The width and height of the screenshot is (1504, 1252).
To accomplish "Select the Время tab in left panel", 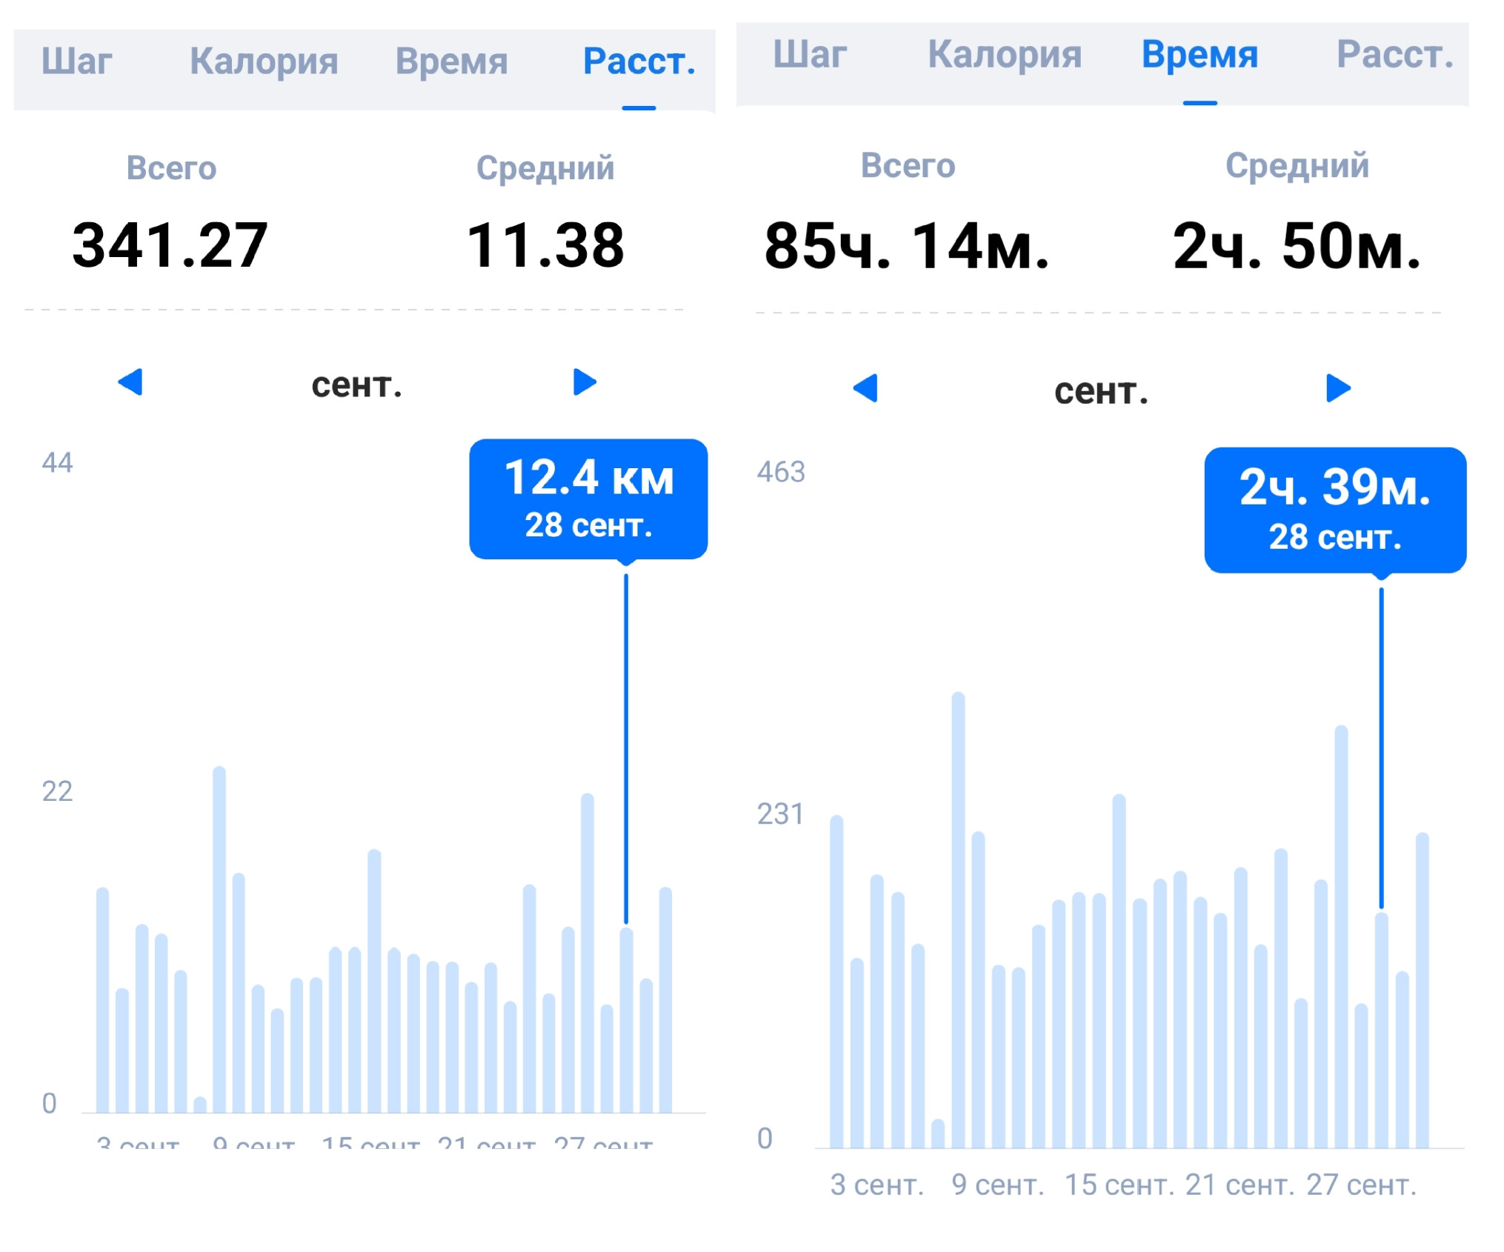I will tap(451, 61).
